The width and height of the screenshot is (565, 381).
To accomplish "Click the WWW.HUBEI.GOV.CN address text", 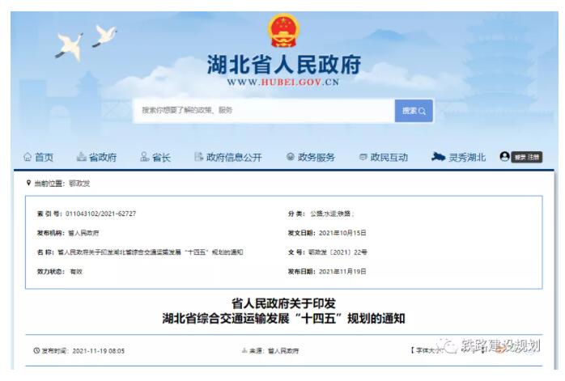I will click(x=283, y=83).
